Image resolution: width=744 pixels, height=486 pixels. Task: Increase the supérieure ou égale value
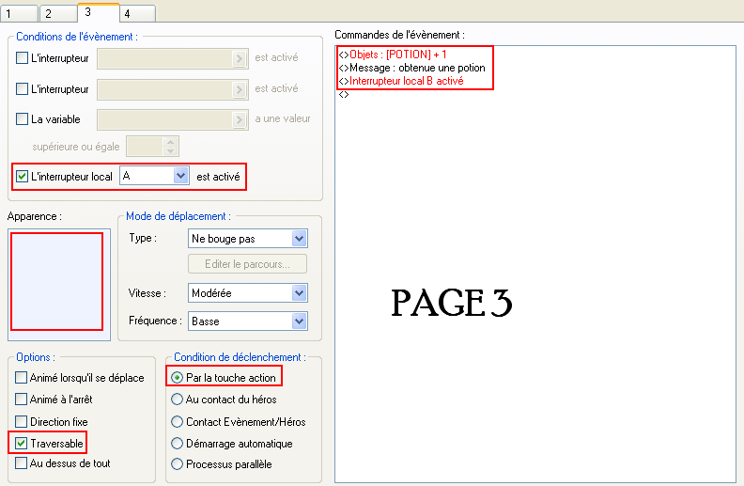click(x=170, y=142)
